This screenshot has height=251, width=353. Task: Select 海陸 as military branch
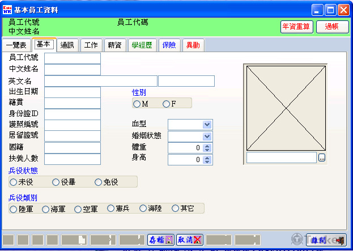coord(143,209)
